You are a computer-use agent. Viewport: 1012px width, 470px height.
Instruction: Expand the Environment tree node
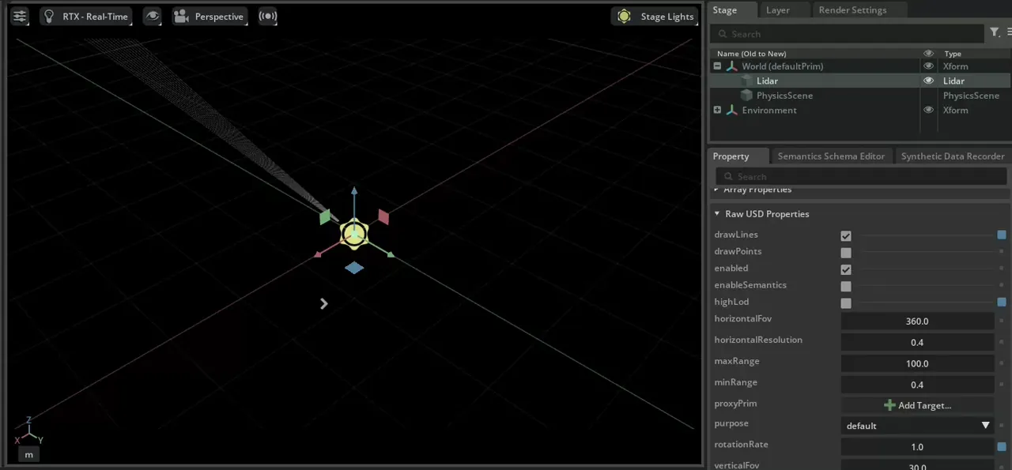717,111
